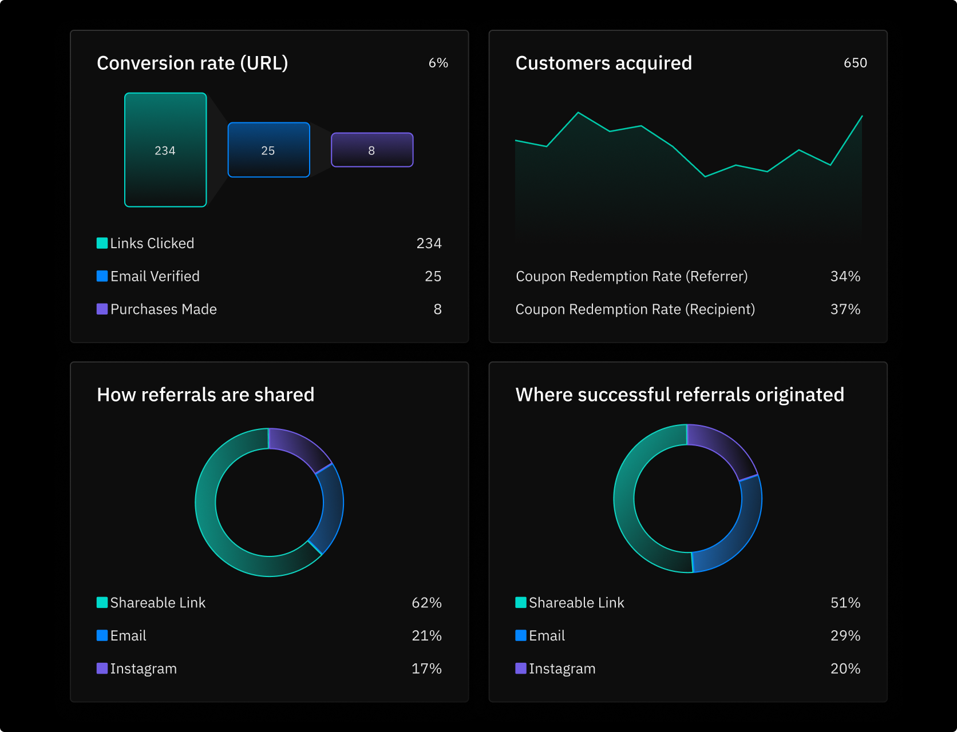The image size is (957, 732).
Task: Click the Customers acquired line chart area
Action: point(689,177)
